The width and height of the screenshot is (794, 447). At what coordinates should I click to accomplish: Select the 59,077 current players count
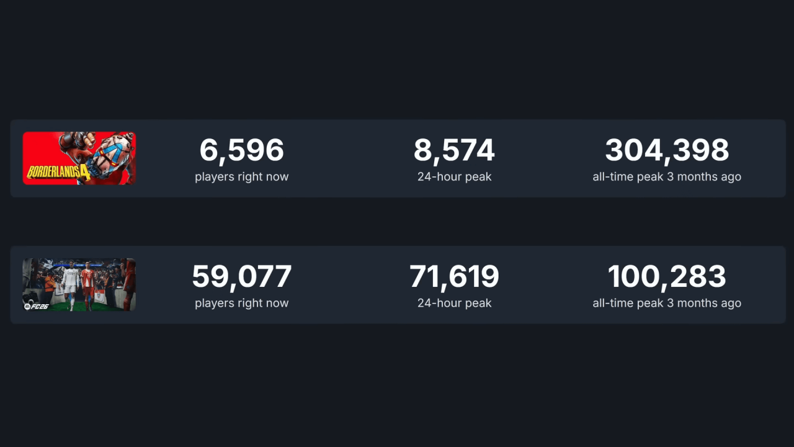click(241, 277)
